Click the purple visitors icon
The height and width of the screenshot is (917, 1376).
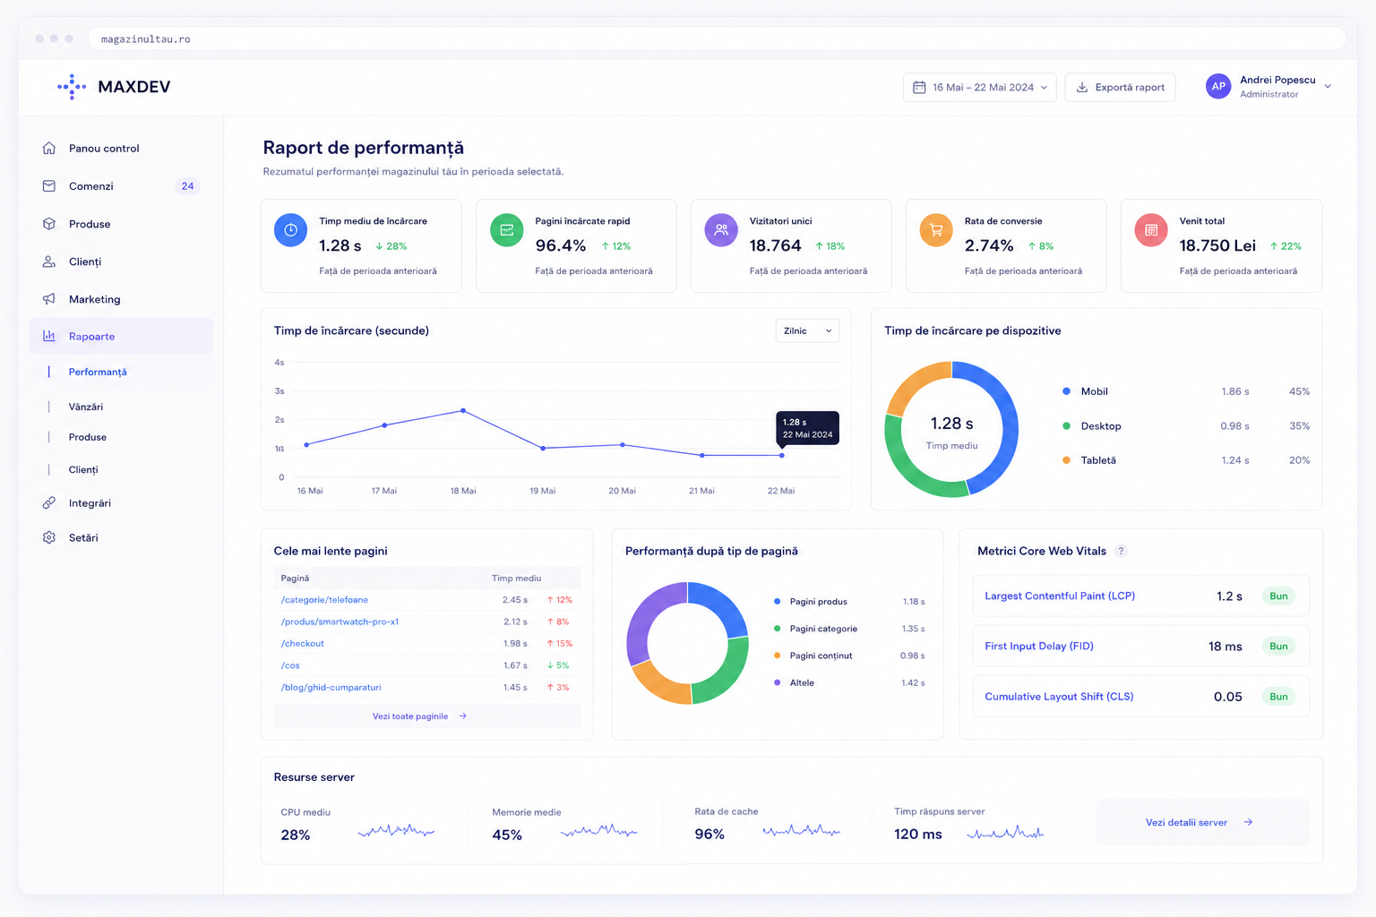coord(721,230)
